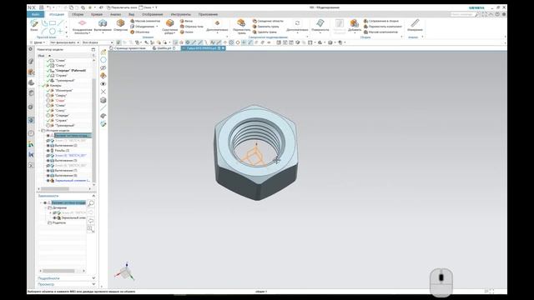This screenshot has height=300, width=534.
Task: Open the history clock tab in resource bar
Action: tap(31, 133)
